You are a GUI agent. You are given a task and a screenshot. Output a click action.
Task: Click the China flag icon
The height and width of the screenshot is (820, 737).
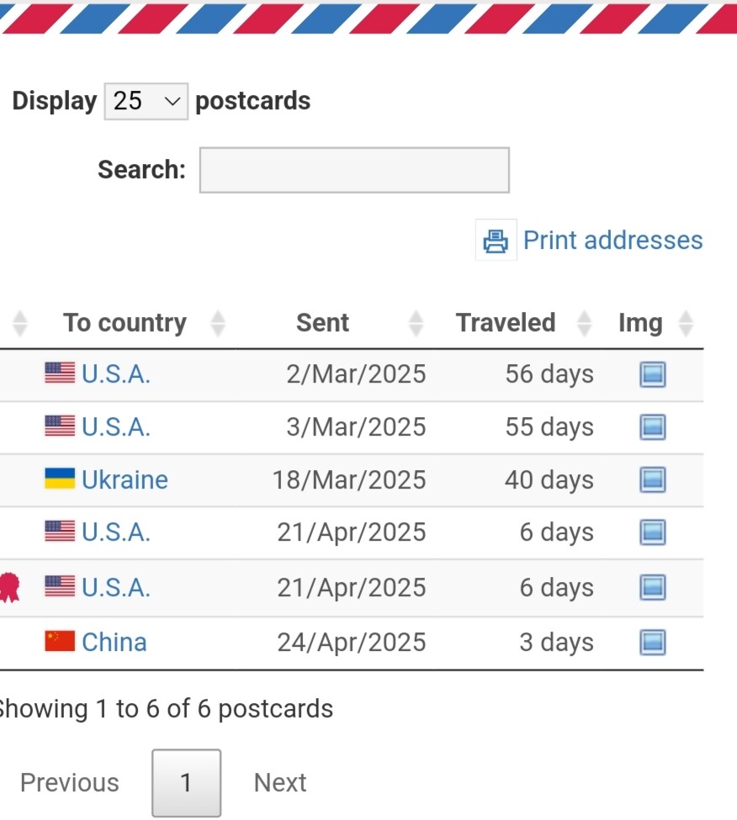pos(60,641)
